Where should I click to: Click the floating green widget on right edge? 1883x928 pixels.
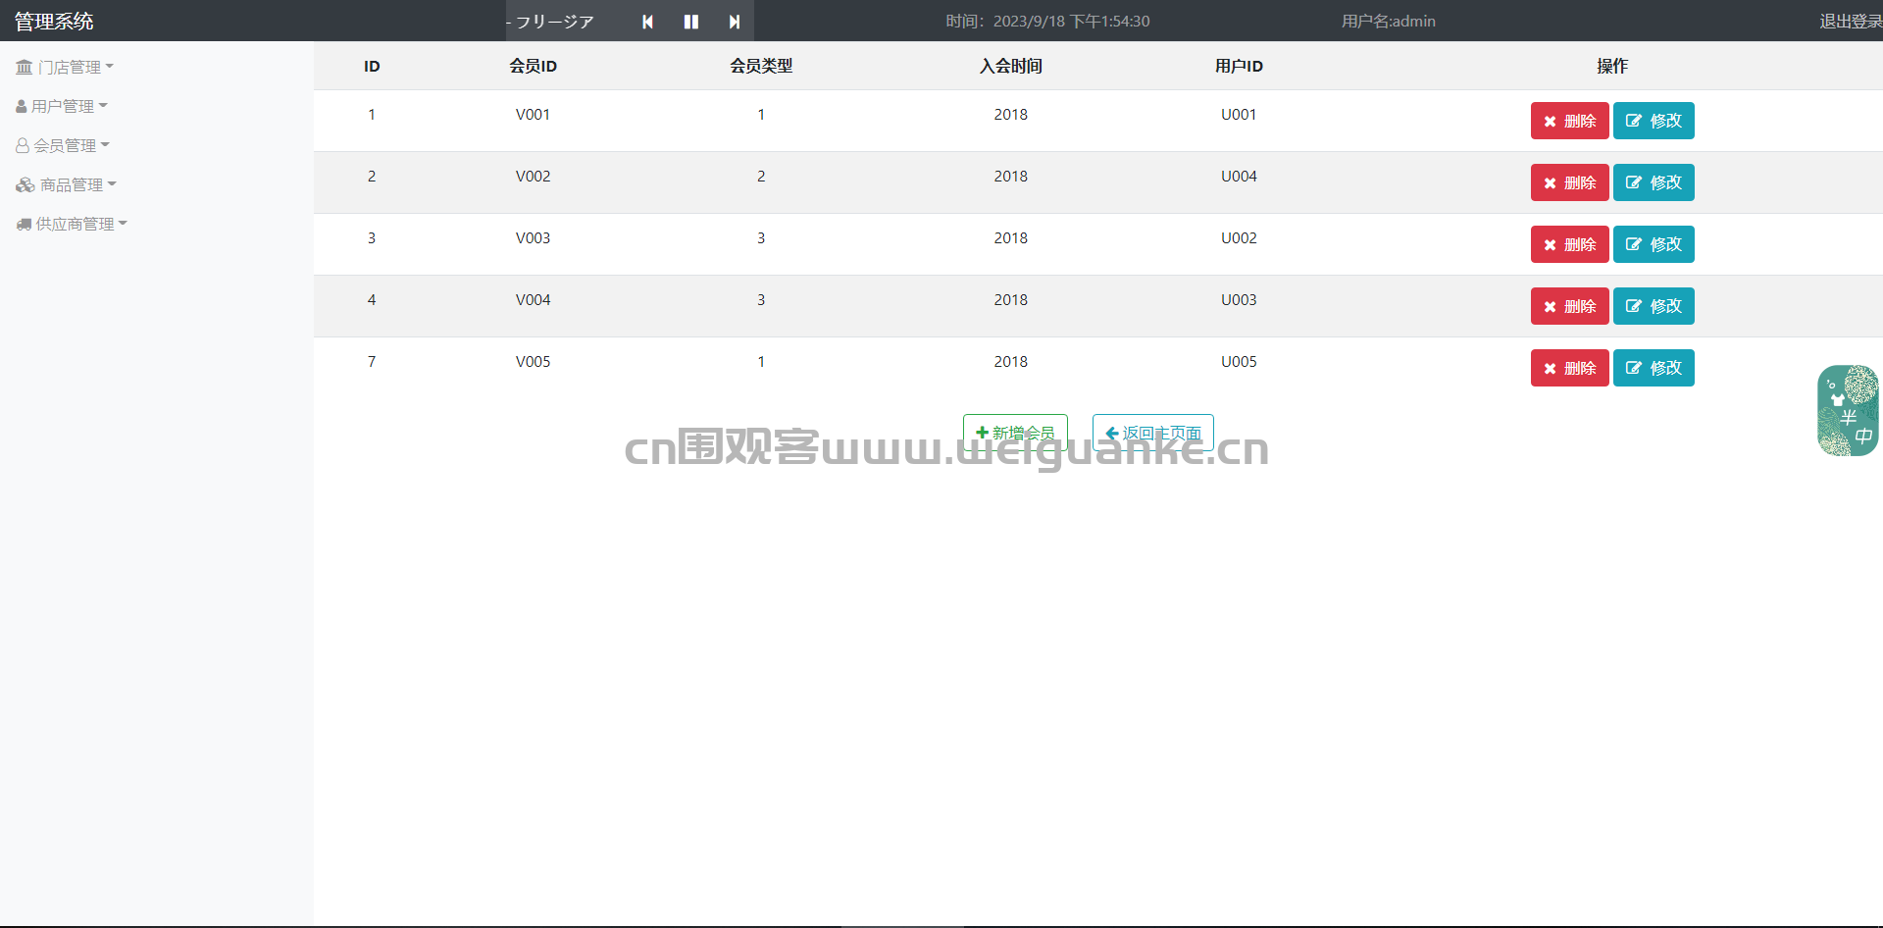click(x=1848, y=410)
